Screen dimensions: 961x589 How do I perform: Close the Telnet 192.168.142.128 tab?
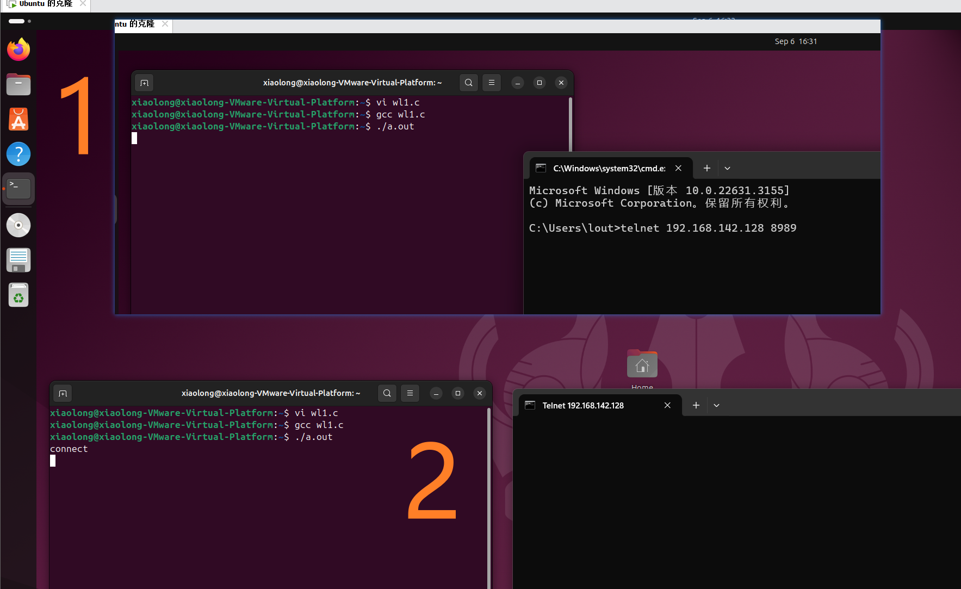pos(667,406)
